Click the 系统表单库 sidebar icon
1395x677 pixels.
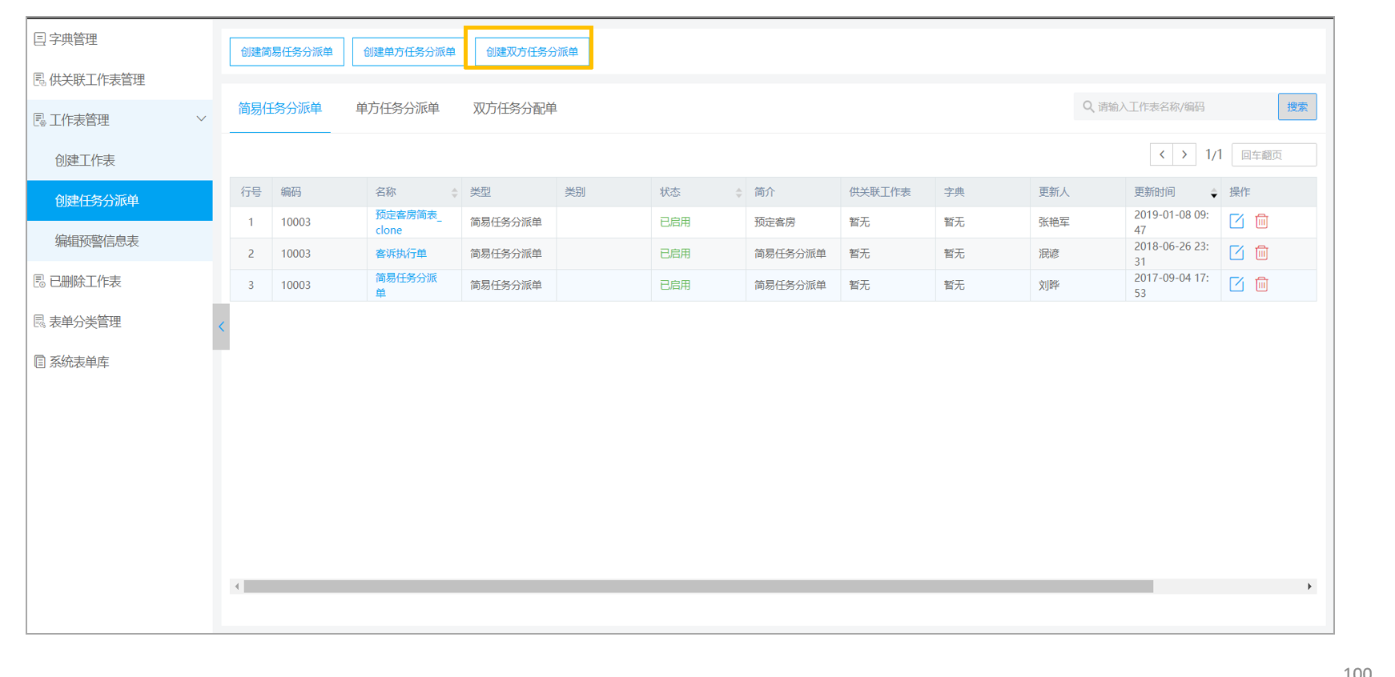39,362
